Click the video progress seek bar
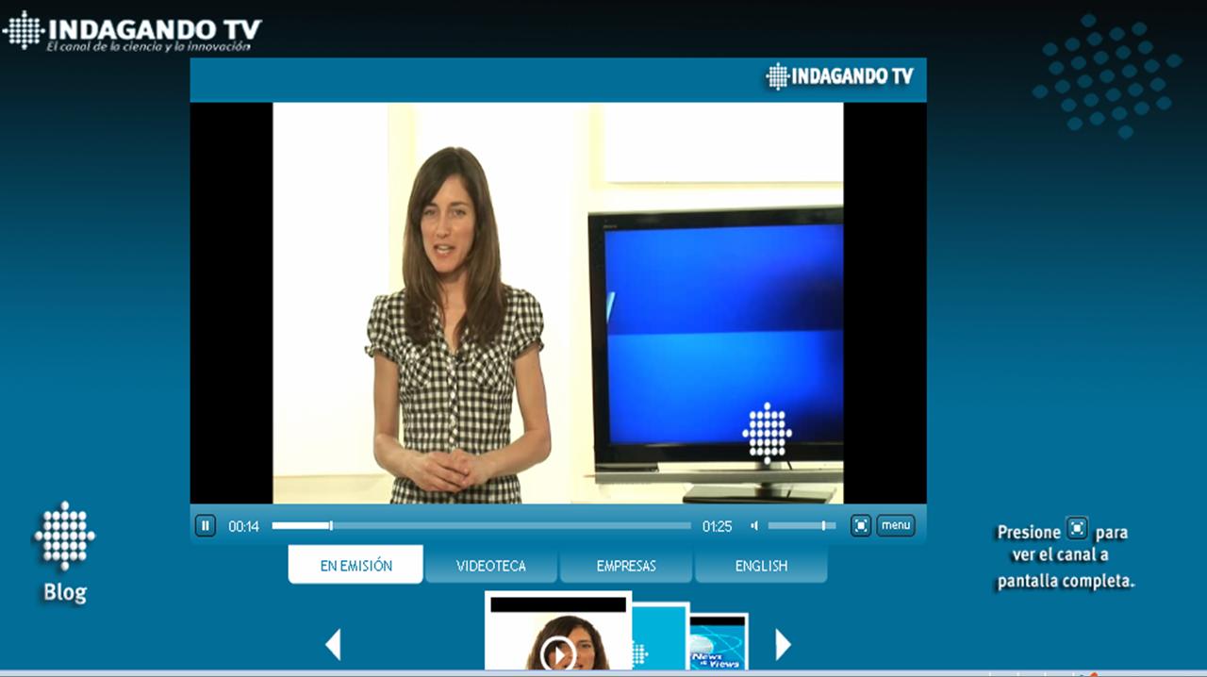Screen dimensions: 1207x677 tap(481, 526)
